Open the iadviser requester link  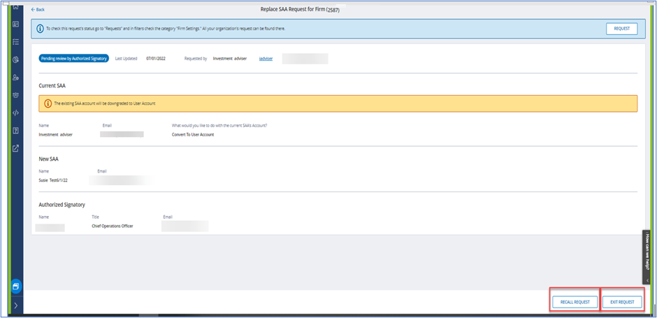tap(265, 59)
